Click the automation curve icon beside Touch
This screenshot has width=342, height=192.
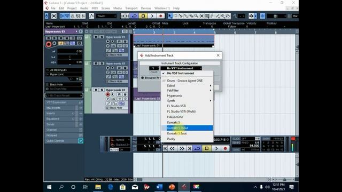(x=91, y=16)
